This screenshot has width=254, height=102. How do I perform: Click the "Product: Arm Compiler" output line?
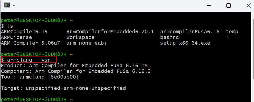[74, 66]
